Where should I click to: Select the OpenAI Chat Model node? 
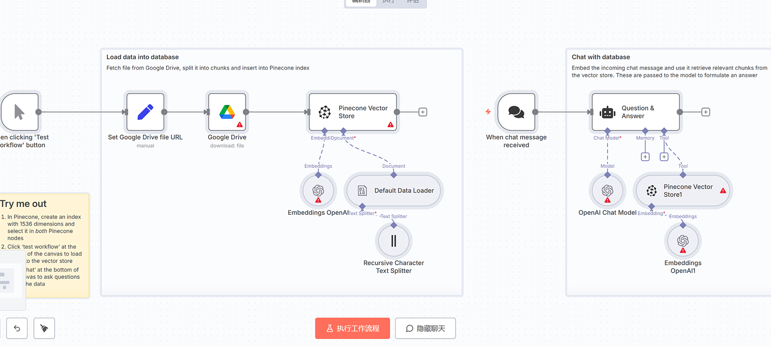tap(607, 190)
